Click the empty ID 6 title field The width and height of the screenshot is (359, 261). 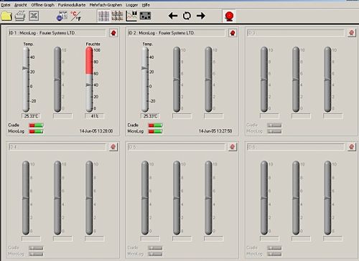[x=295, y=147]
